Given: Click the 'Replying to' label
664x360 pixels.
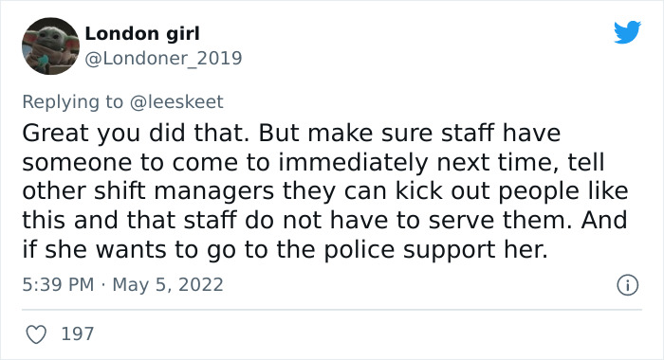Looking at the screenshot, I should [72, 102].
